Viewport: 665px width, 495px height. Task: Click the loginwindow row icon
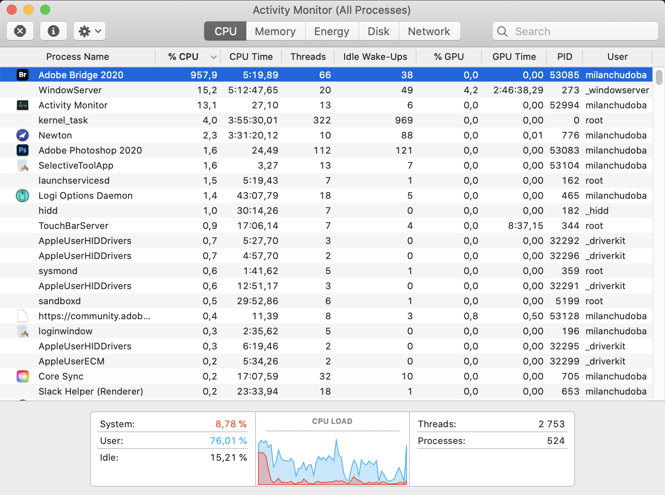(23, 331)
